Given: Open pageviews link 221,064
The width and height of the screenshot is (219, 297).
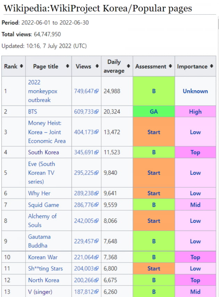Looking at the screenshot, I should (84, 257).
